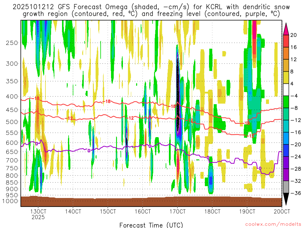Select the 650 pressure level label
Screen dimensions: 304x228
pos(12,152)
